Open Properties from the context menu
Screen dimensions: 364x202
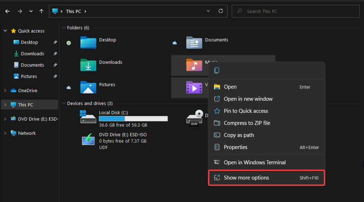pyautogui.click(x=235, y=147)
